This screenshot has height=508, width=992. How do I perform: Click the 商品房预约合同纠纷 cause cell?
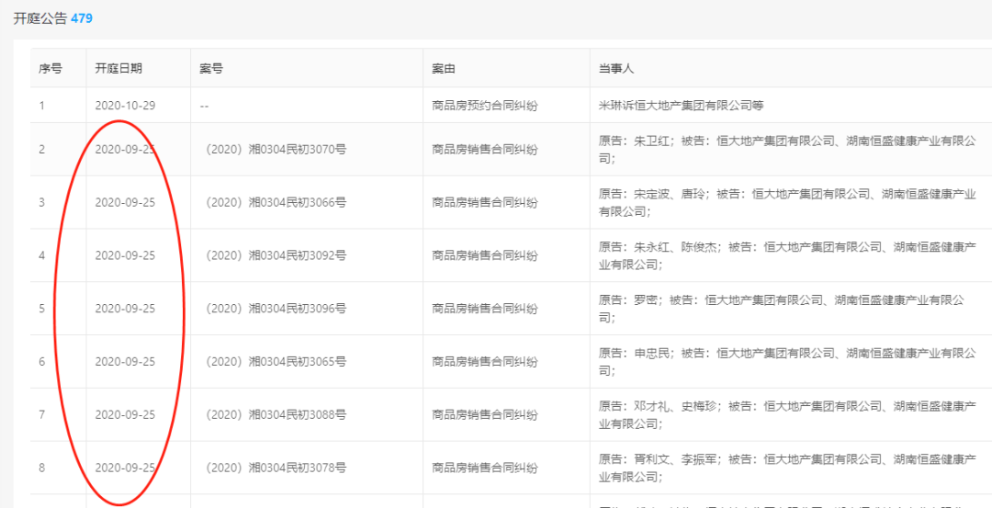coord(485,106)
